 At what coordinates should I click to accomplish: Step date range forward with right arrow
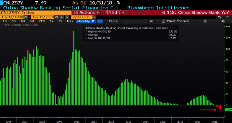pos(67,17)
